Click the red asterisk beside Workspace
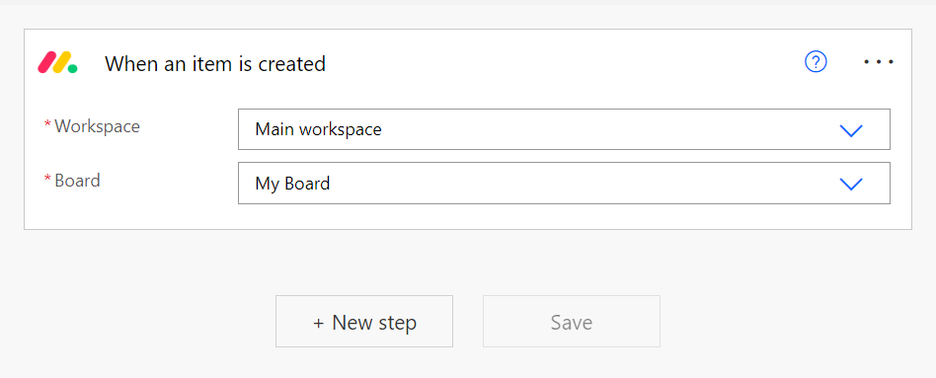This screenshot has height=378, width=936. [x=47, y=125]
